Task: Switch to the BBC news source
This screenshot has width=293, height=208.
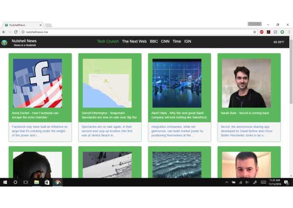Action: point(154,41)
